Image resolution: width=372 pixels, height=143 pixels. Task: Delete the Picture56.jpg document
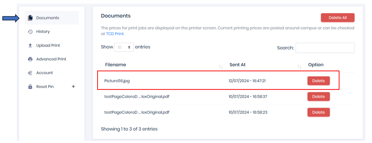(x=318, y=81)
